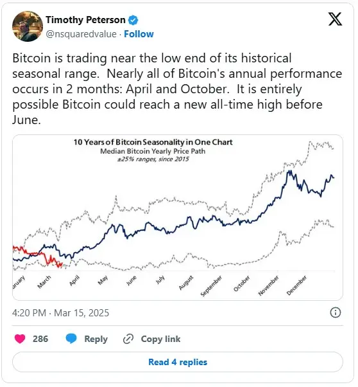Screen dimensions: 358x387
Task: Click the tweet text about Bitcoin trading
Action: pyautogui.click(x=177, y=89)
